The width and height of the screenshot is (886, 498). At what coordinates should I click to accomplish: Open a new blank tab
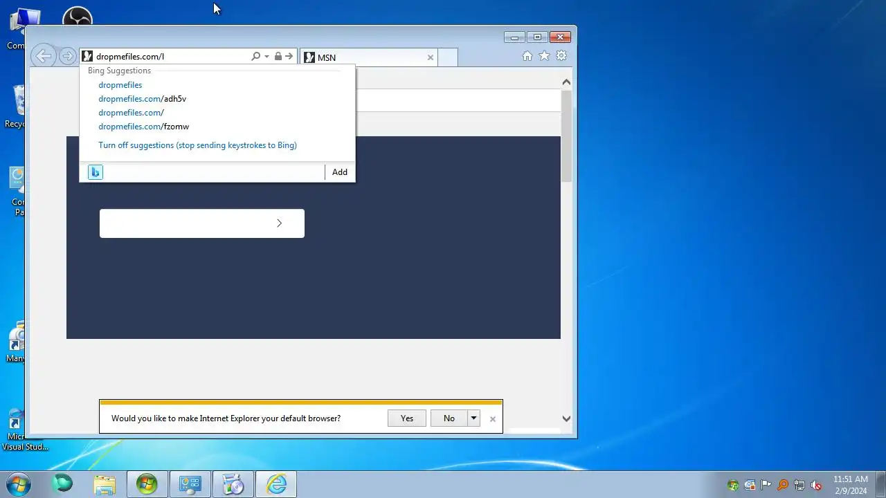[x=448, y=57]
